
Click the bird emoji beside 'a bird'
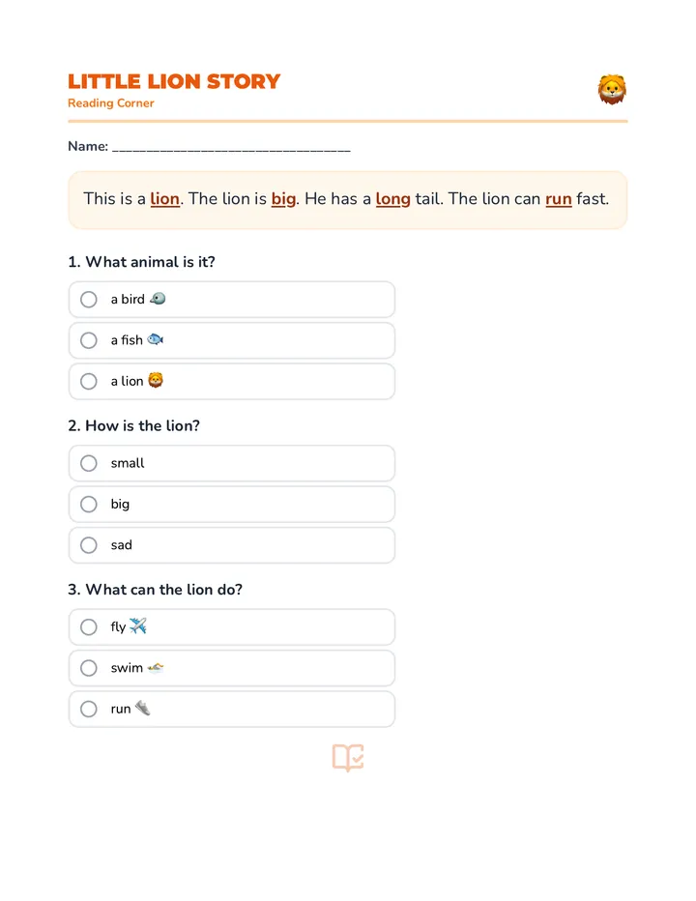[x=158, y=299]
